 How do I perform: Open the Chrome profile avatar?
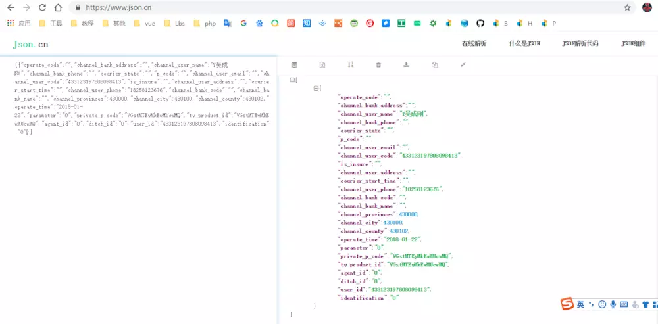coord(647,7)
